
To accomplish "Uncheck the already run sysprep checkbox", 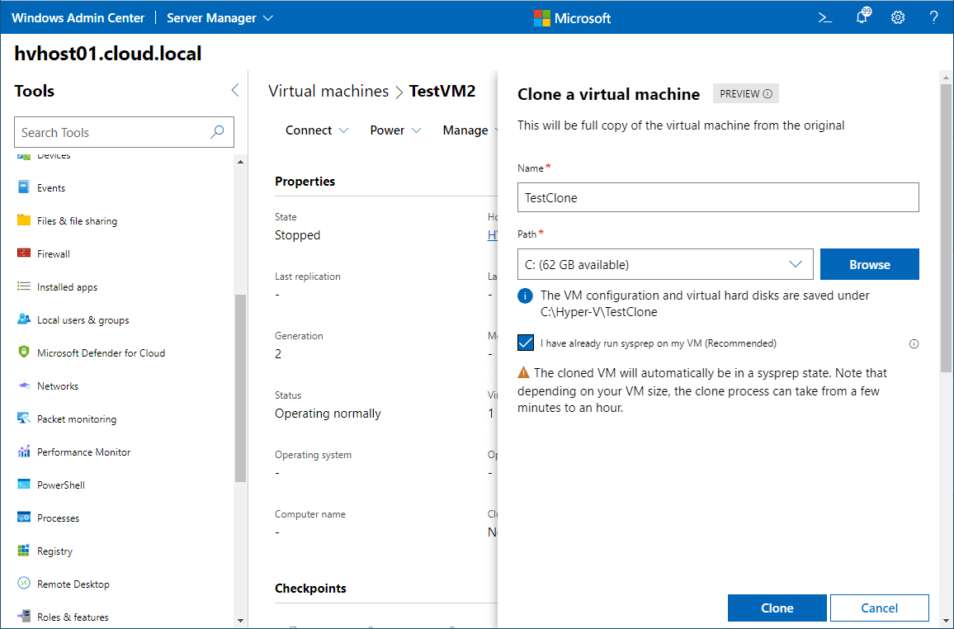I will pos(526,343).
